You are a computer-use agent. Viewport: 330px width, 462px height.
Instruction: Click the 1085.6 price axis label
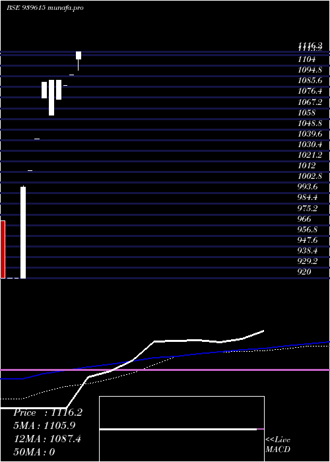(310, 81)
